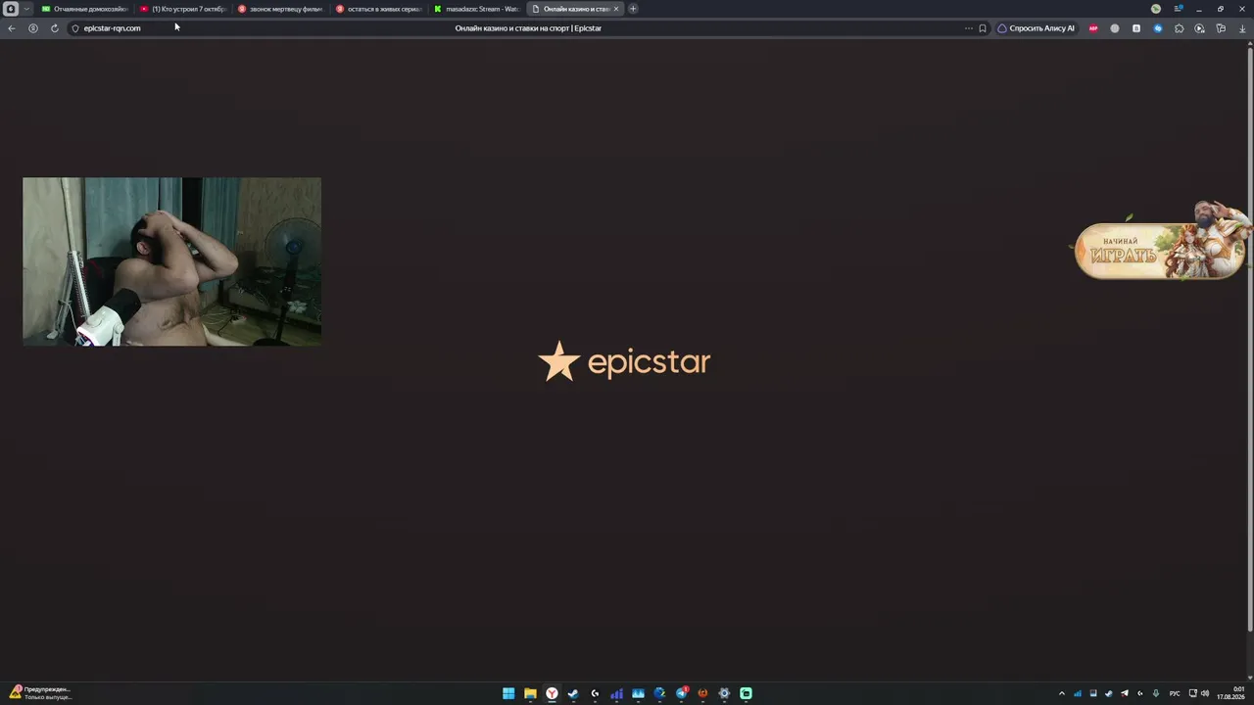1254x705 pixels.
Task: Open the Yandex ID icon beside reload
Action: [x=33, y=28]
